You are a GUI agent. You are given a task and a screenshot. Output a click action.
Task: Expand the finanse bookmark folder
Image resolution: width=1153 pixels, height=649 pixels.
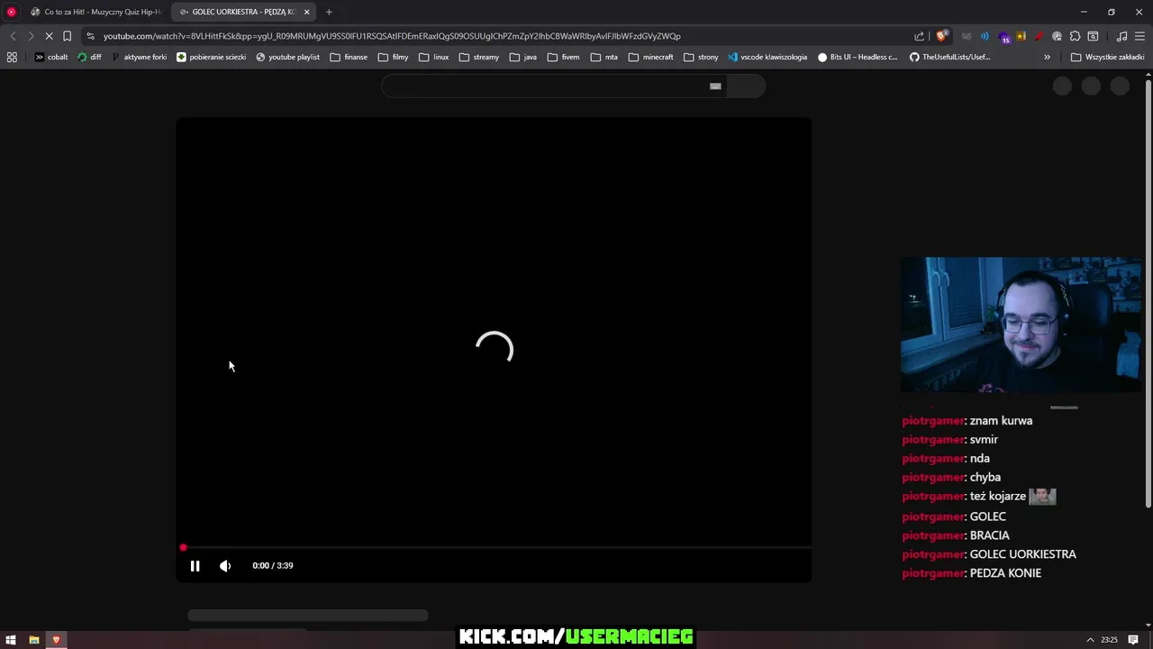click(349, 57)
